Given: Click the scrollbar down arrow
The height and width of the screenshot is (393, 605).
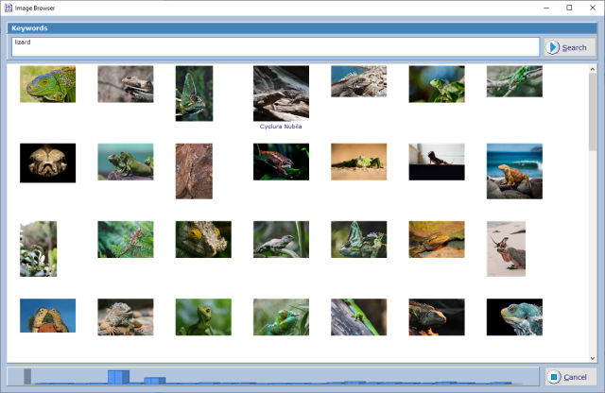Looking at the screenshot, I should pos(593,358).
